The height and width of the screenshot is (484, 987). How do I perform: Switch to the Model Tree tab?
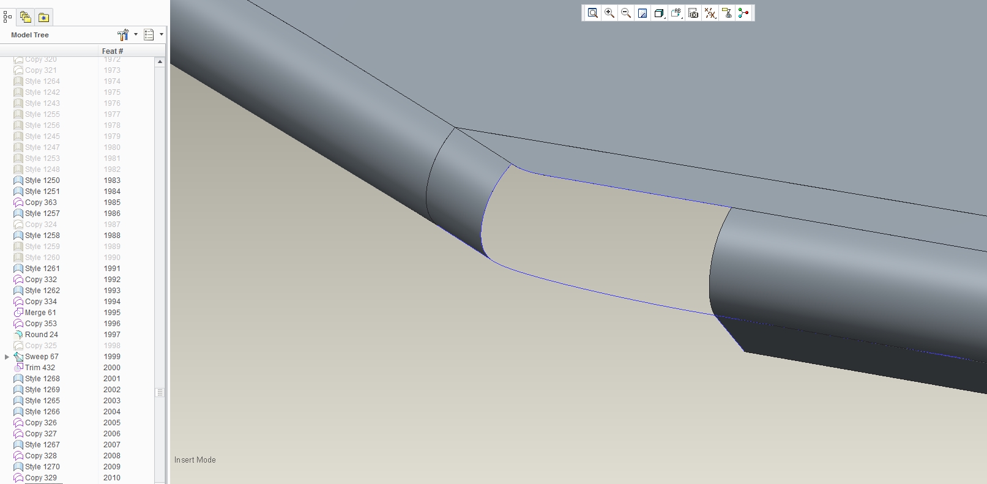click(x=7, y=17)
